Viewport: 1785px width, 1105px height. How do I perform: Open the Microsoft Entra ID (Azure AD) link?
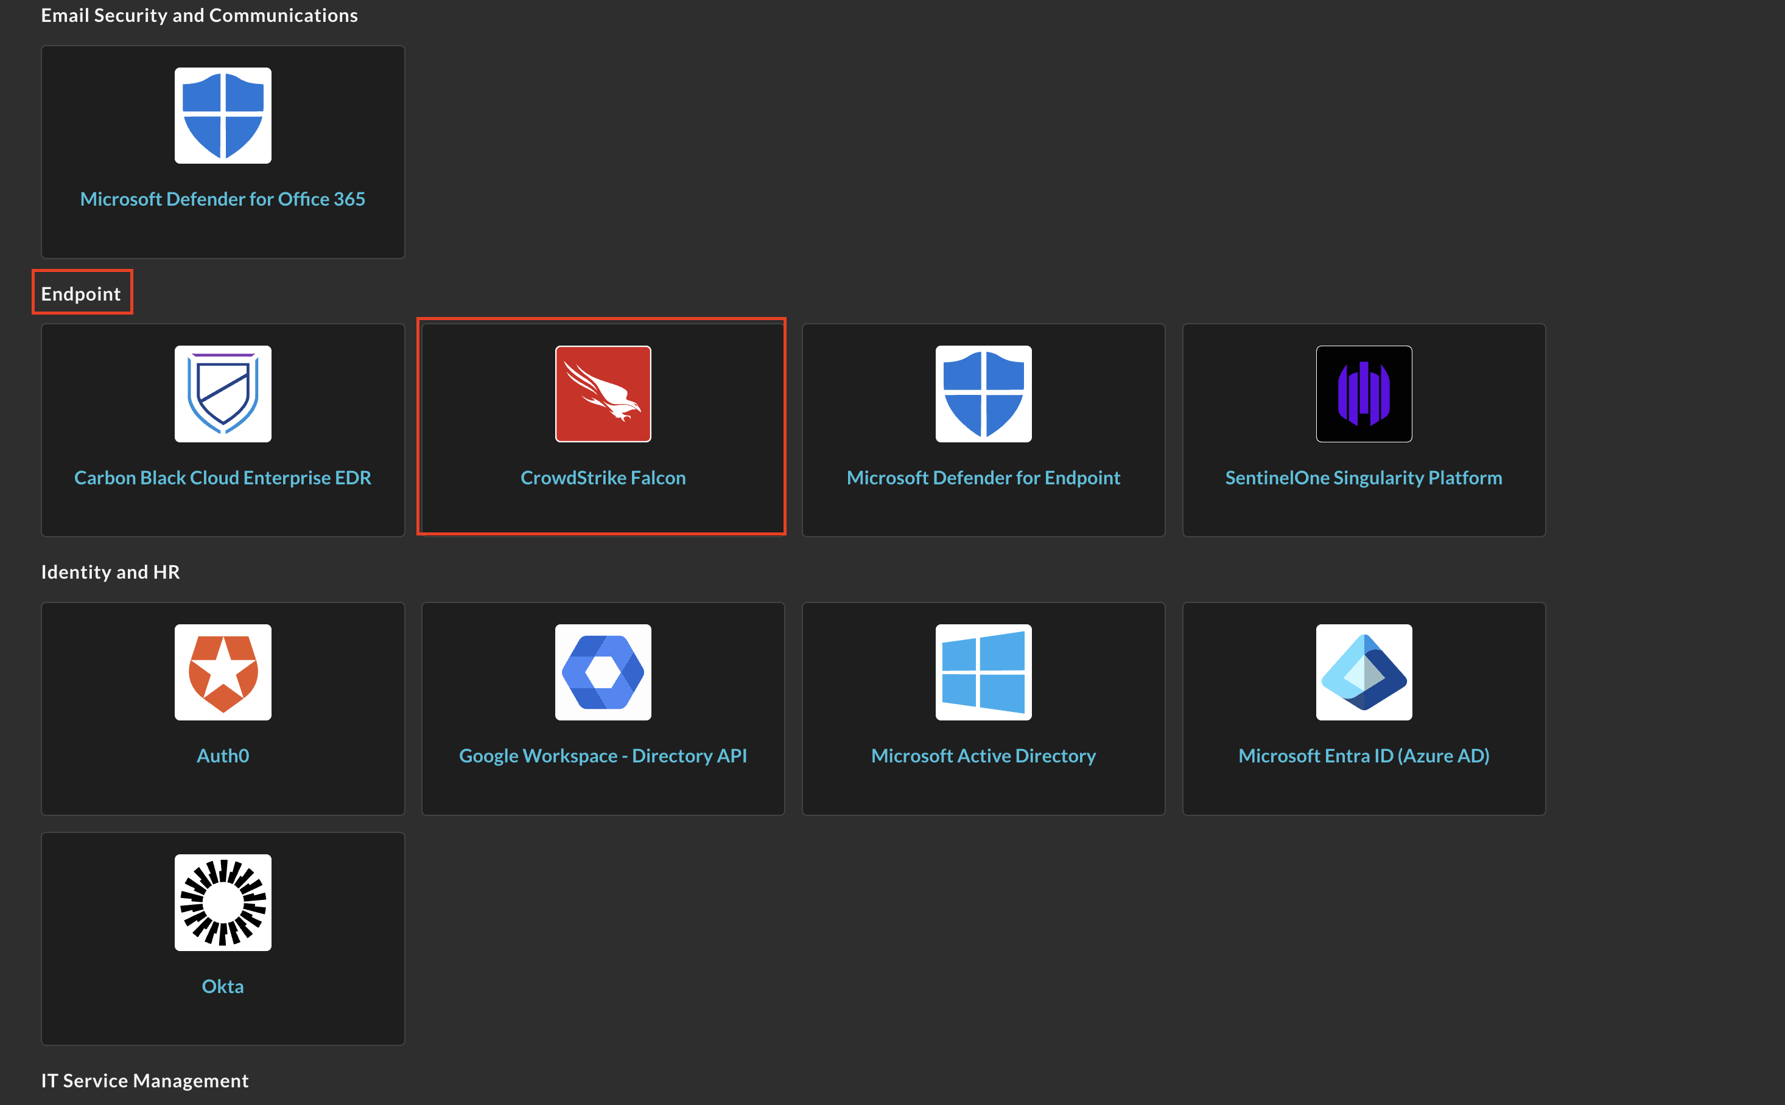[1364, 756]
